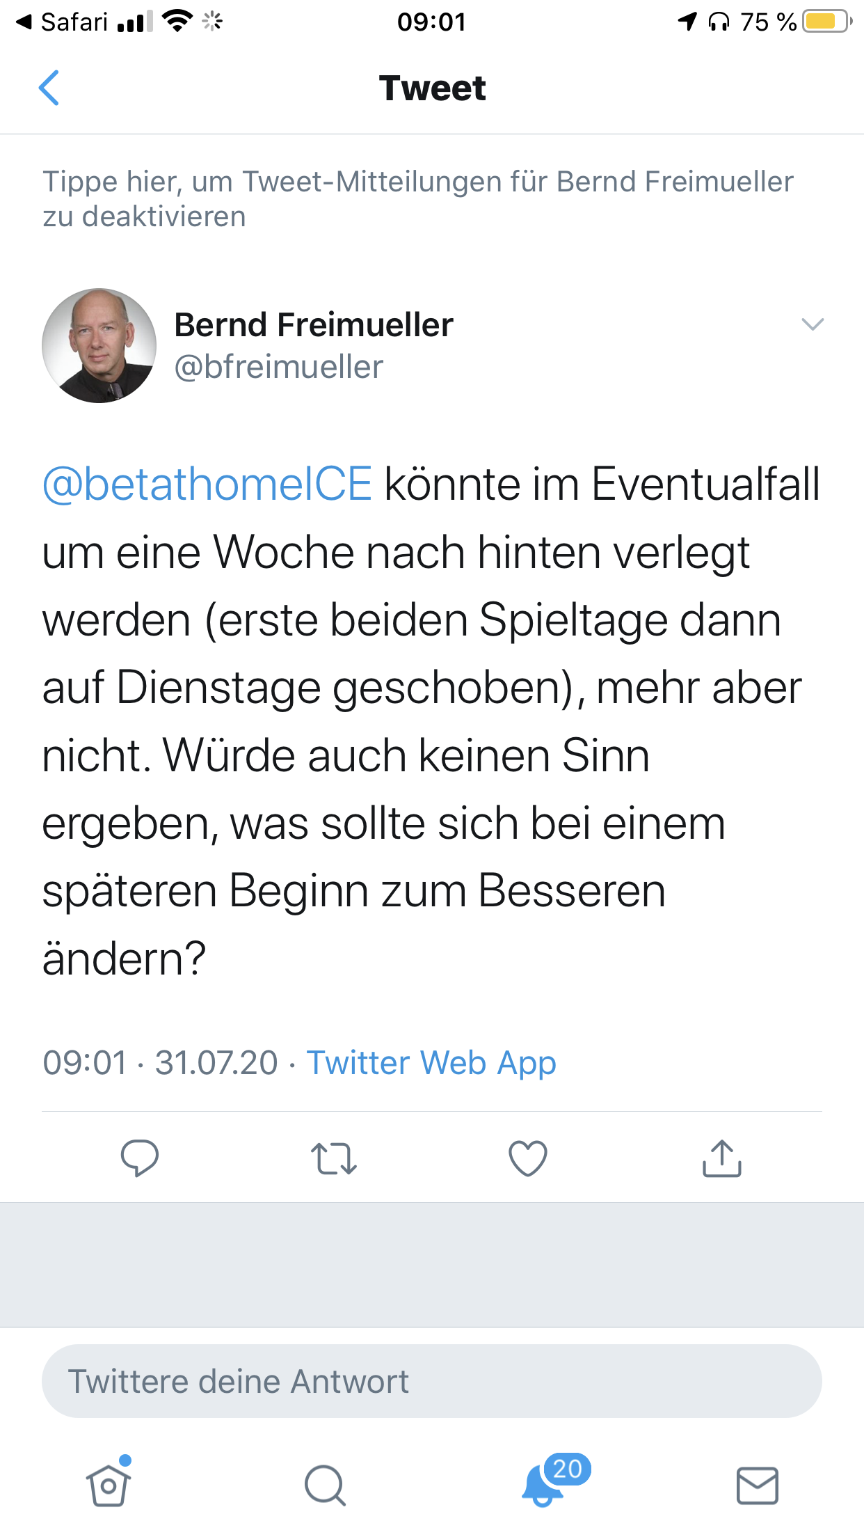Open the Search tab
This screenshot has height=1537, width=864.
pos(325,1485)
